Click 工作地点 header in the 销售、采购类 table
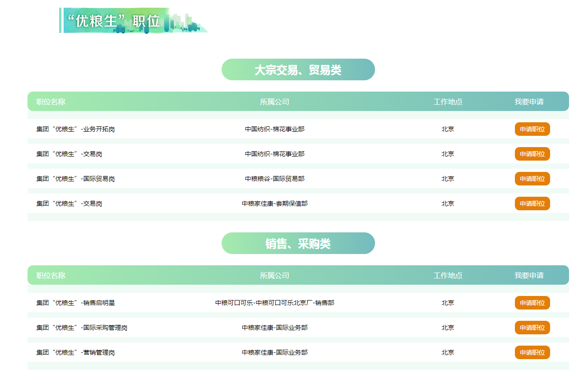This screenshot has width=588, height=379. 448,275
